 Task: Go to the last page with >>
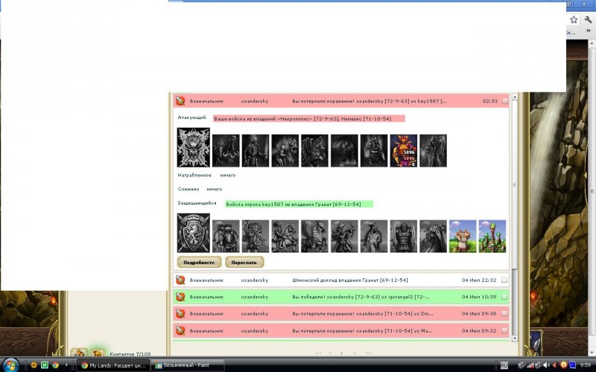[x=367, y=353]
